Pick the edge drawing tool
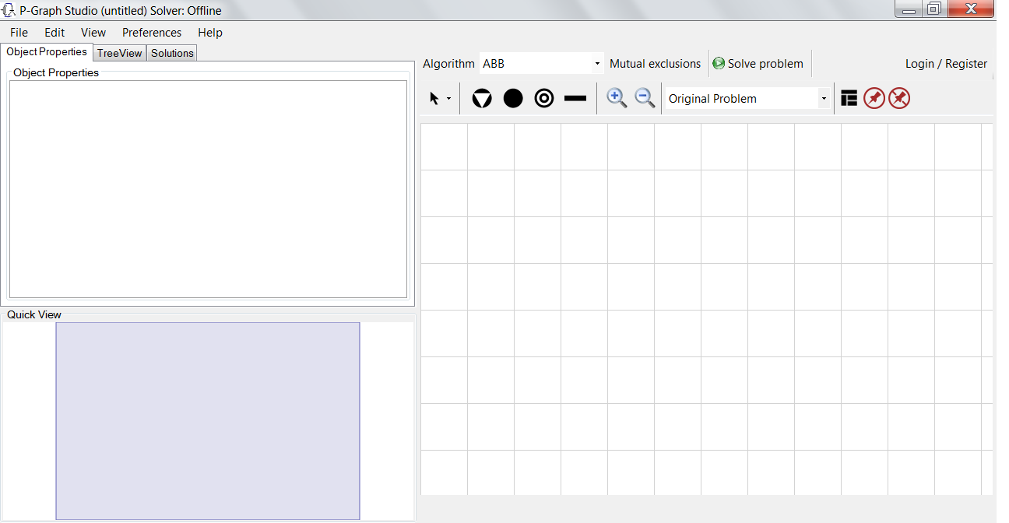The width and height of the screenshot is (1009, 523). click(575, 98)
